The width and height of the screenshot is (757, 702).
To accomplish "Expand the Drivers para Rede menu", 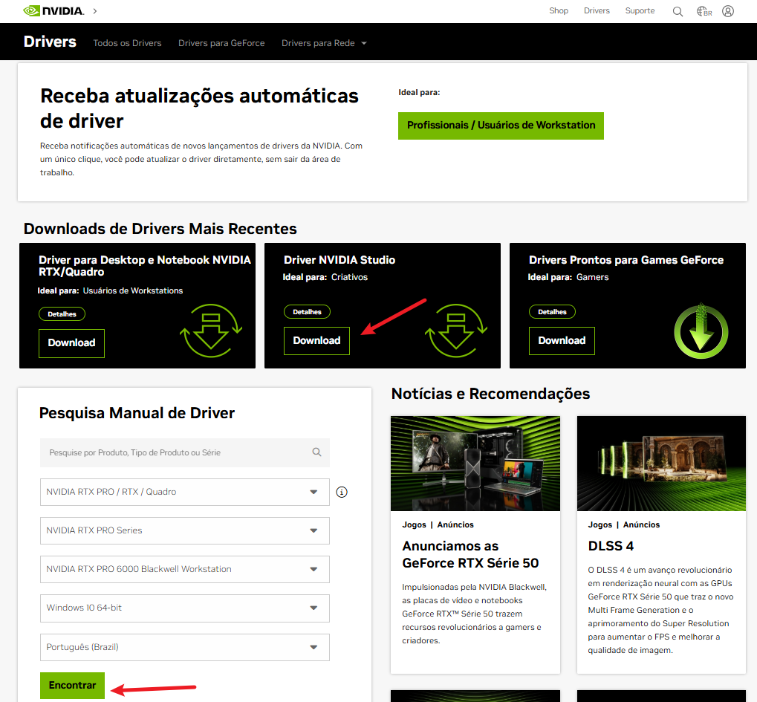I will click(324, 43).
